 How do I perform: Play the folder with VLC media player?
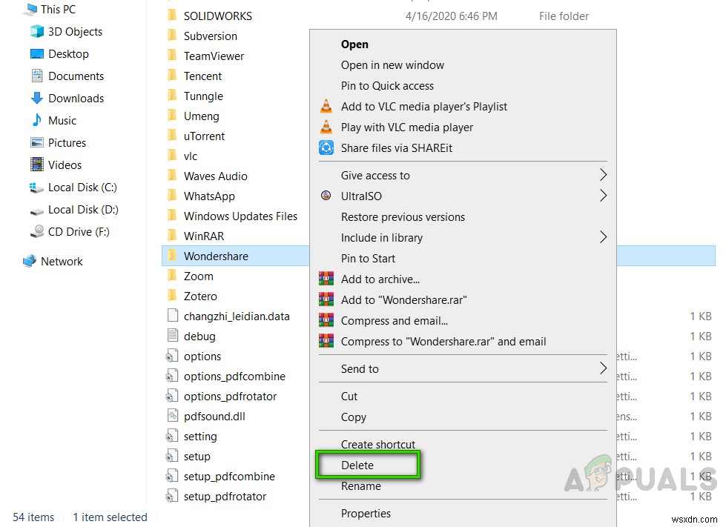click(409, 127)
